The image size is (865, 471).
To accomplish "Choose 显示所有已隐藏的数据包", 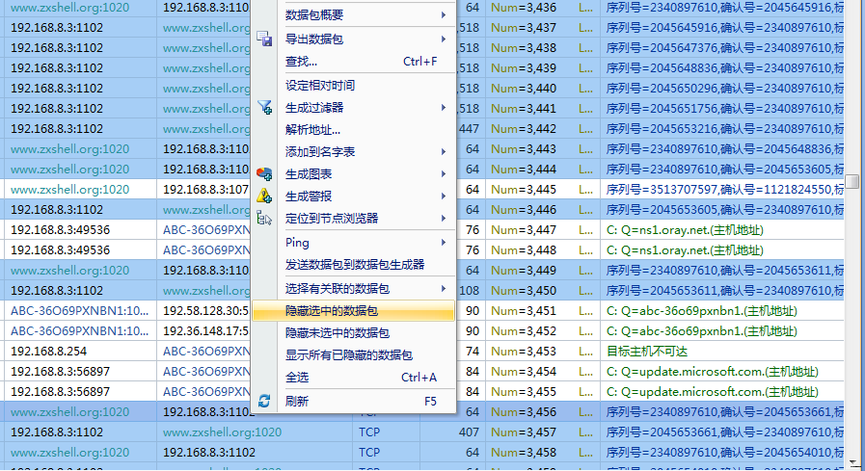I will (x=349, y=355).
